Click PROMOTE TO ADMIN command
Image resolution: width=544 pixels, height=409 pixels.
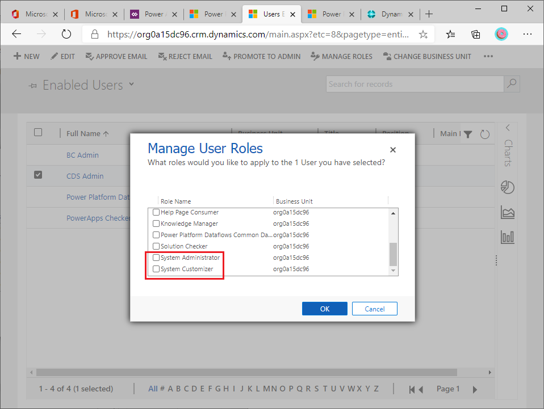click(262, 56)
